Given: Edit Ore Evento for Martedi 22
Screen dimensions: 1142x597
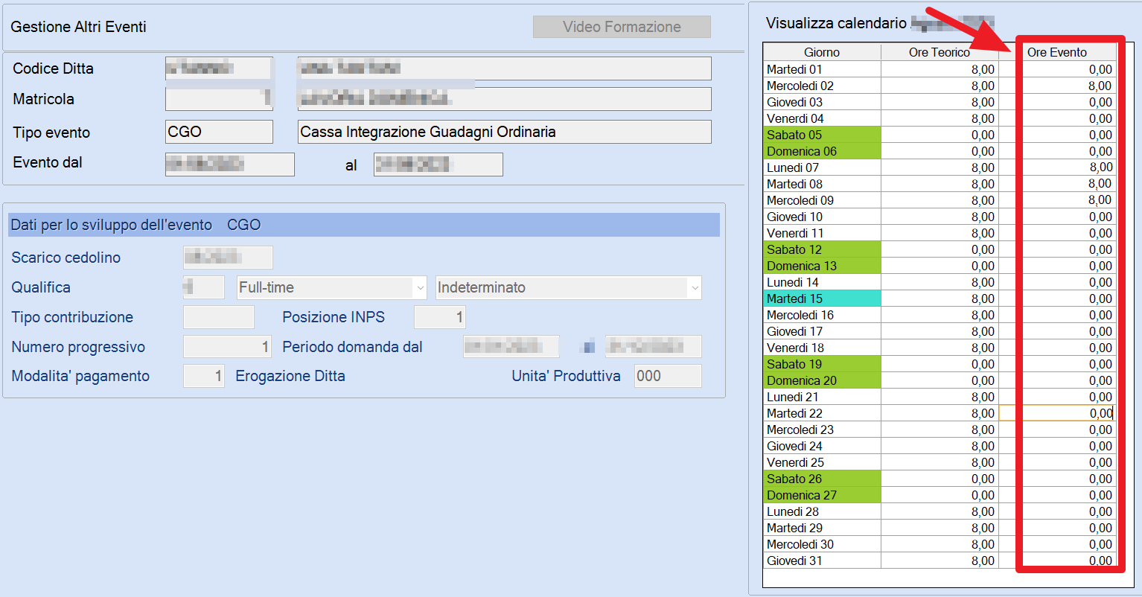Looking at the screenshot, I should point(1057,413).
